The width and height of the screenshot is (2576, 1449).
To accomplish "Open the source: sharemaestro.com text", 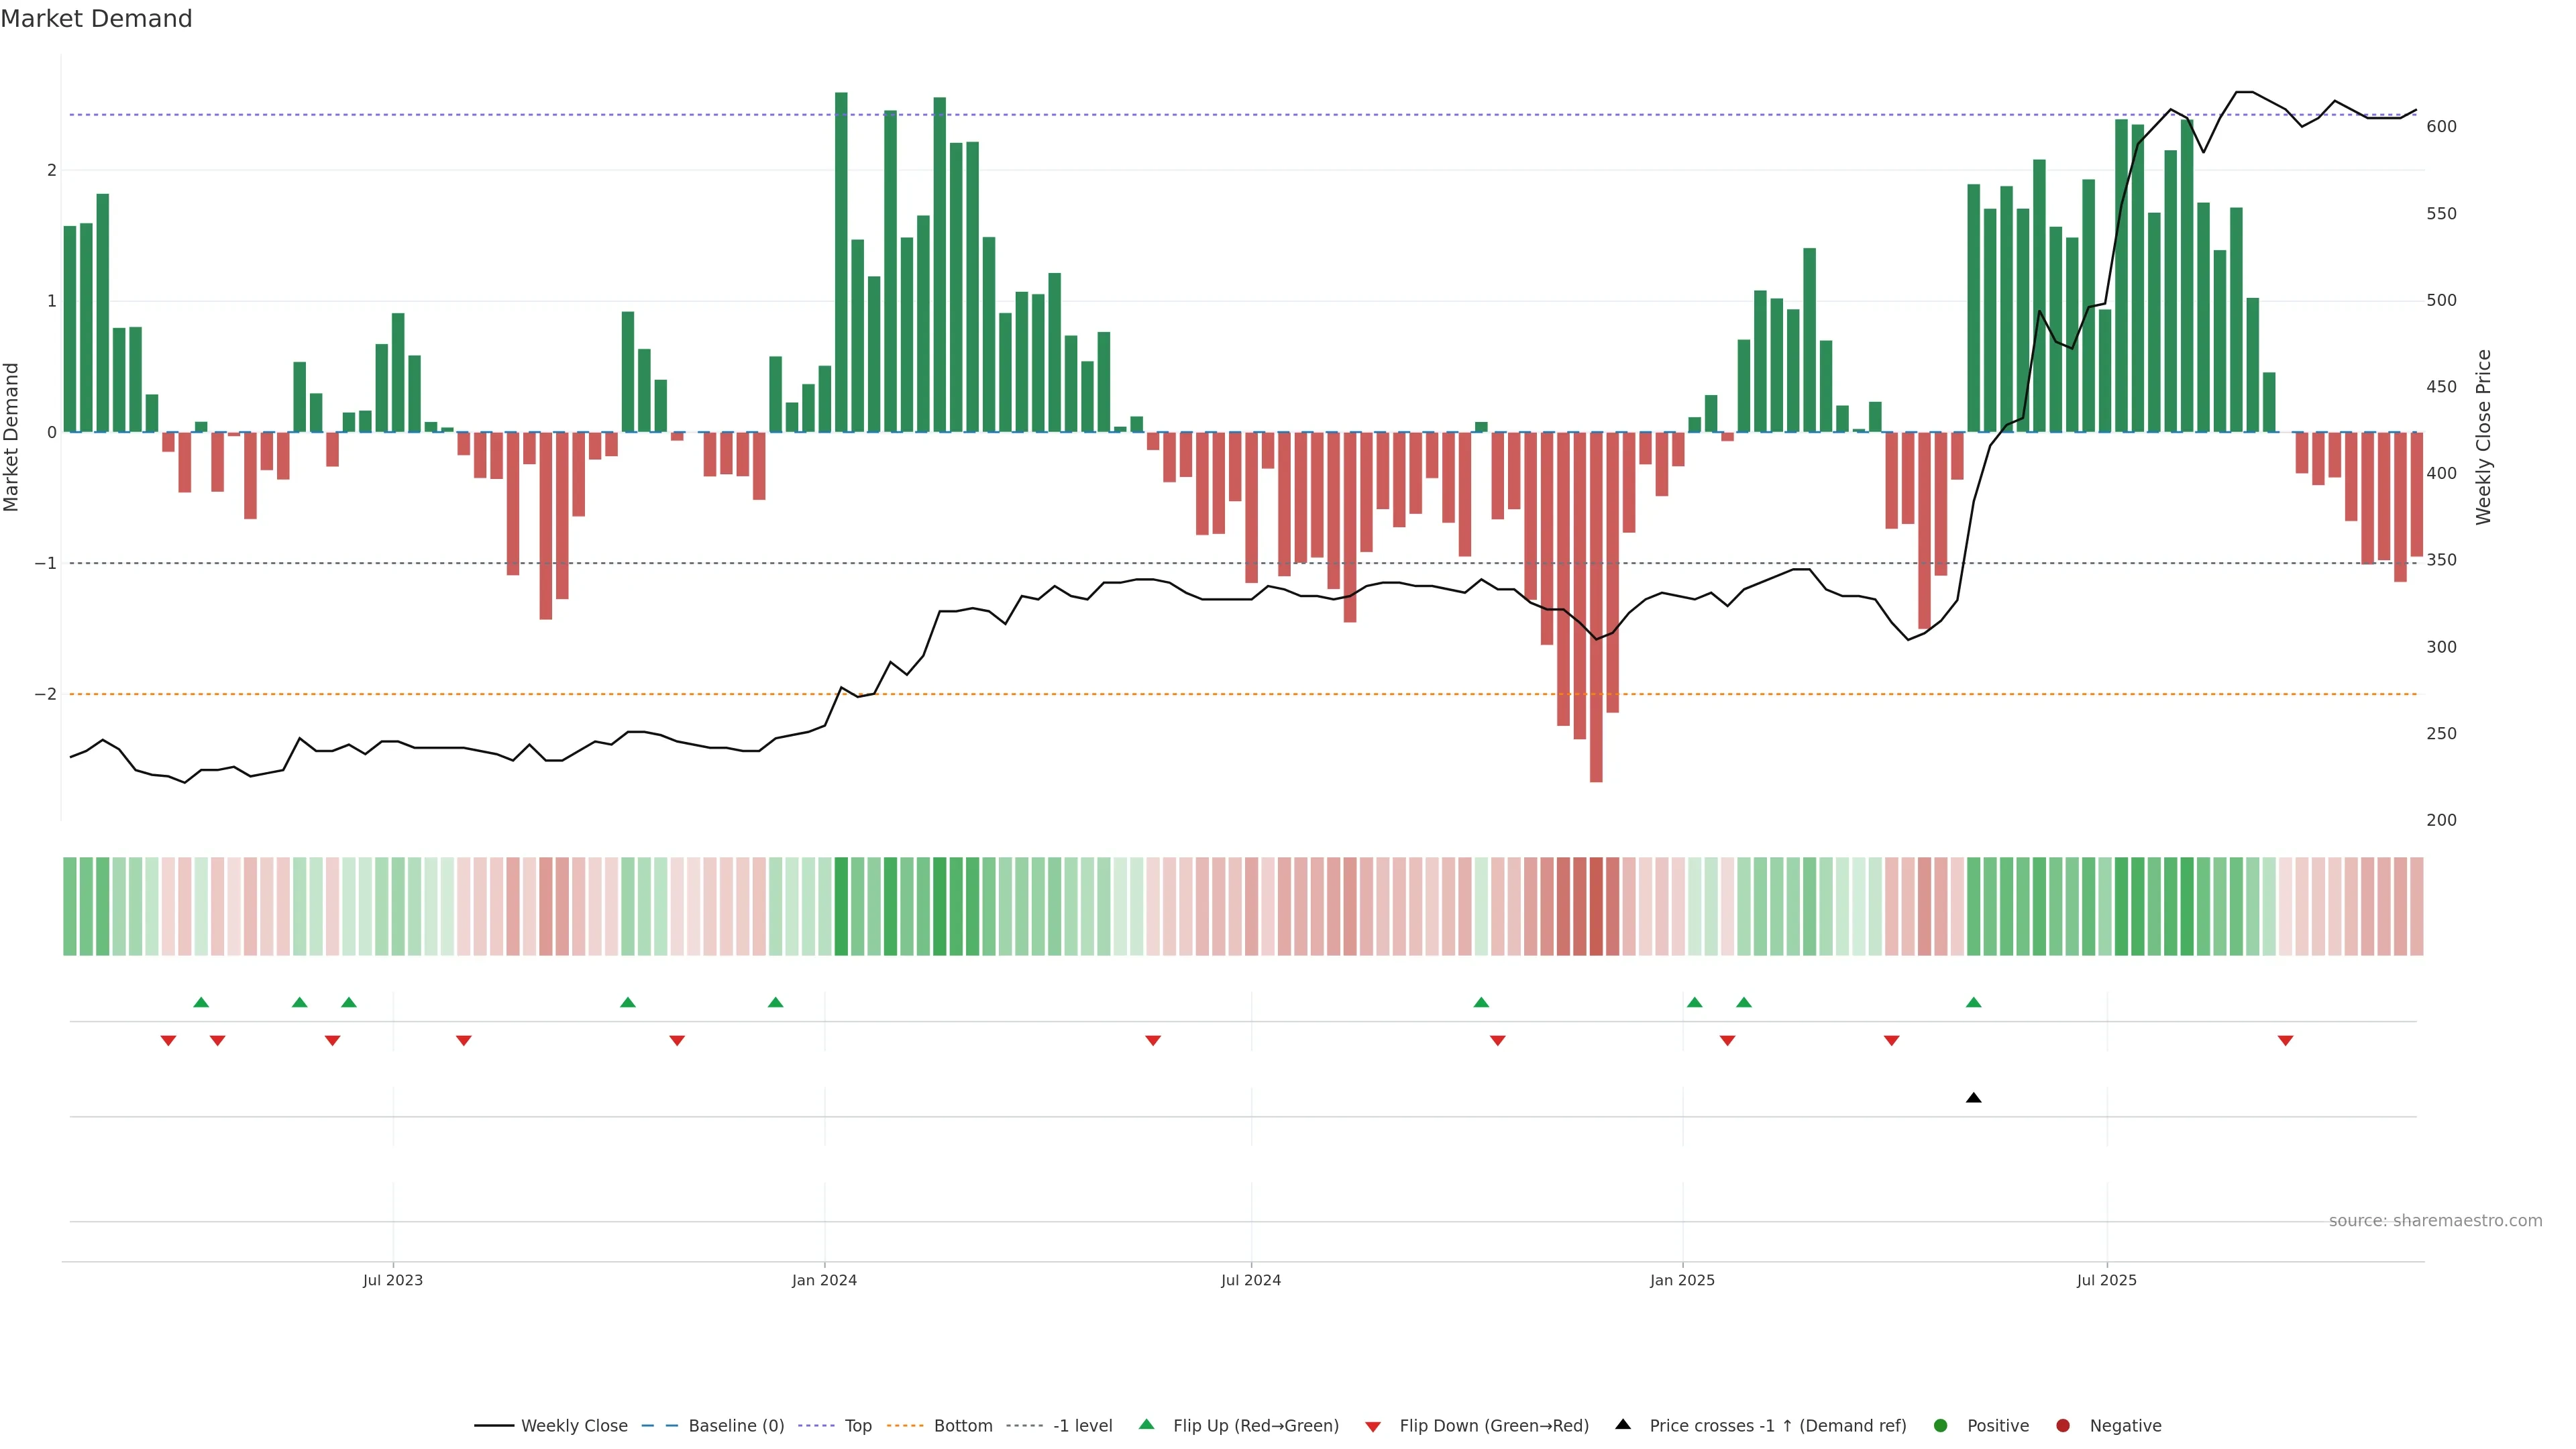I will pos(2435,1221).
